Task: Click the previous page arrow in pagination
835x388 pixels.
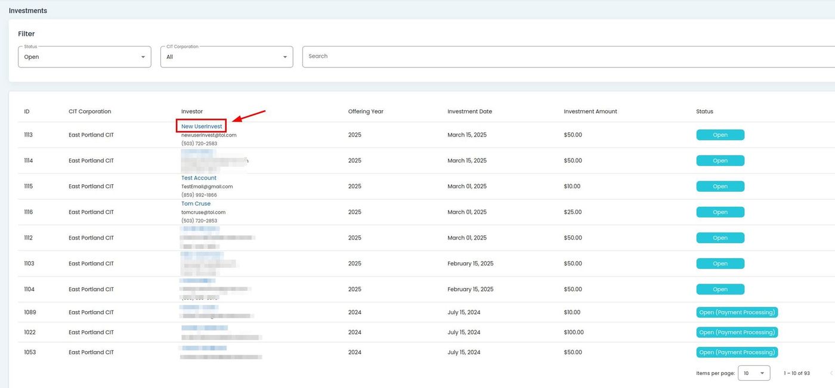Action: pos(831,373)
